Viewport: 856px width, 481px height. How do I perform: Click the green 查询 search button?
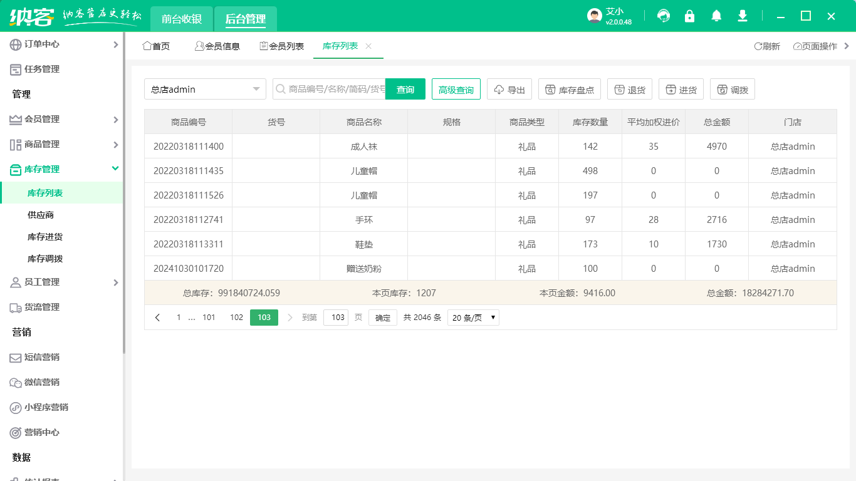tap(405, 90)
